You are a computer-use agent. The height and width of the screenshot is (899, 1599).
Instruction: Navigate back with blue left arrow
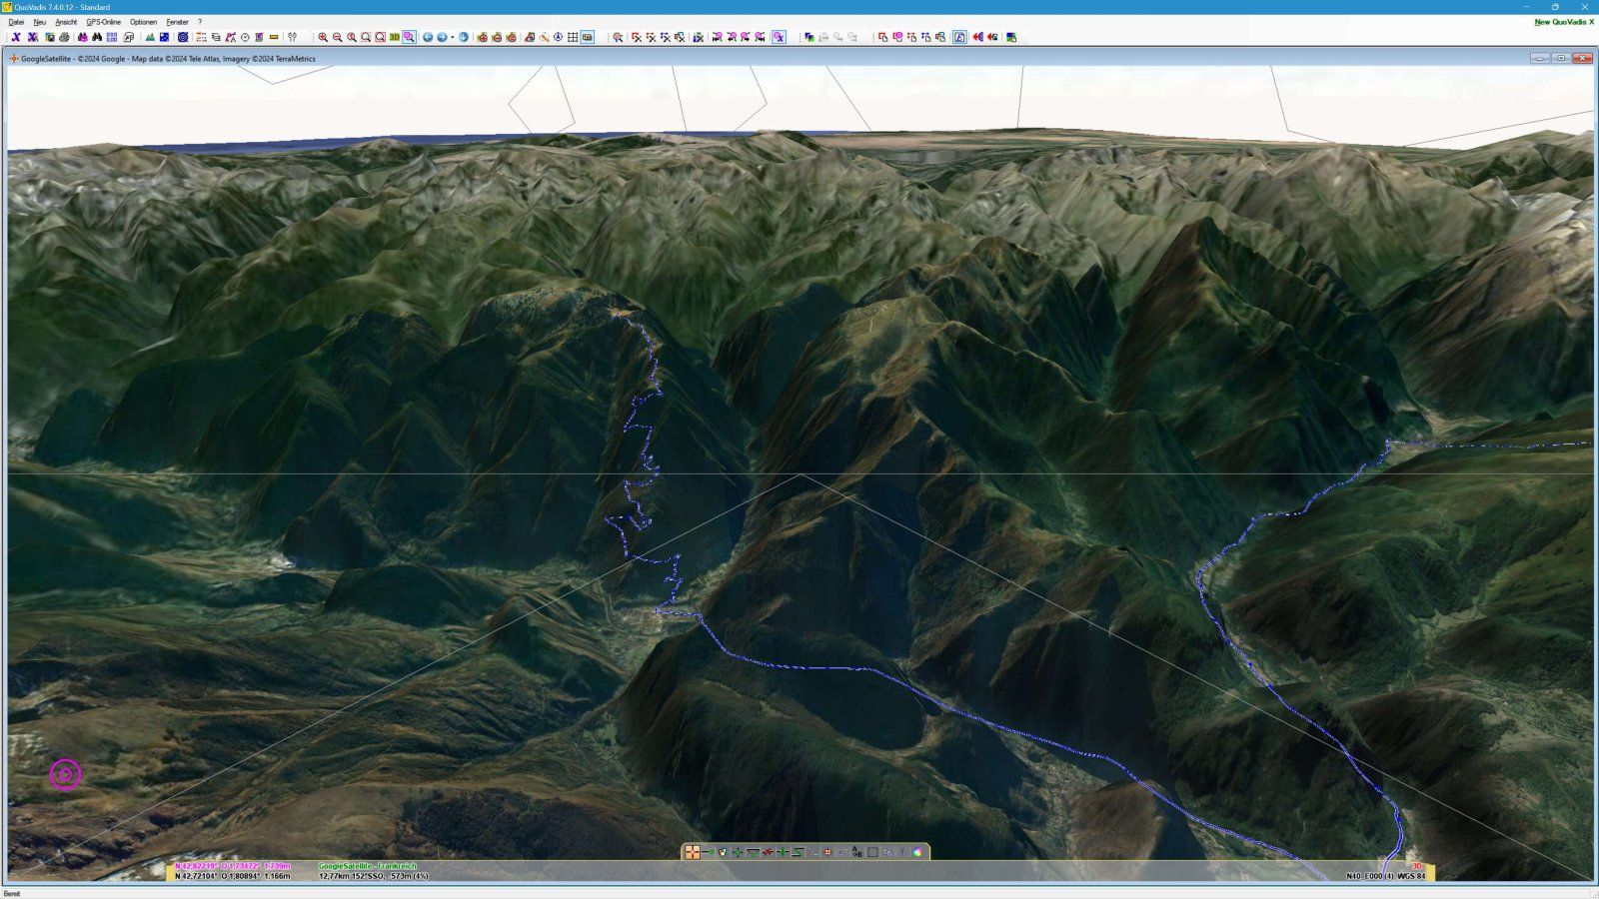[x=428, y=37]
